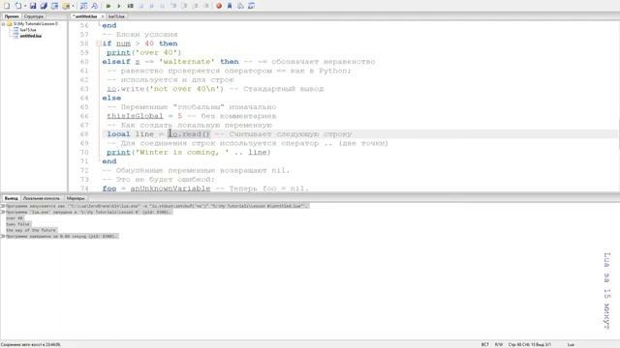Image resolution: width=620 pixels, height=348 pixels.
Task: Click the Save file toolbar icon
Action: (33, 6)
